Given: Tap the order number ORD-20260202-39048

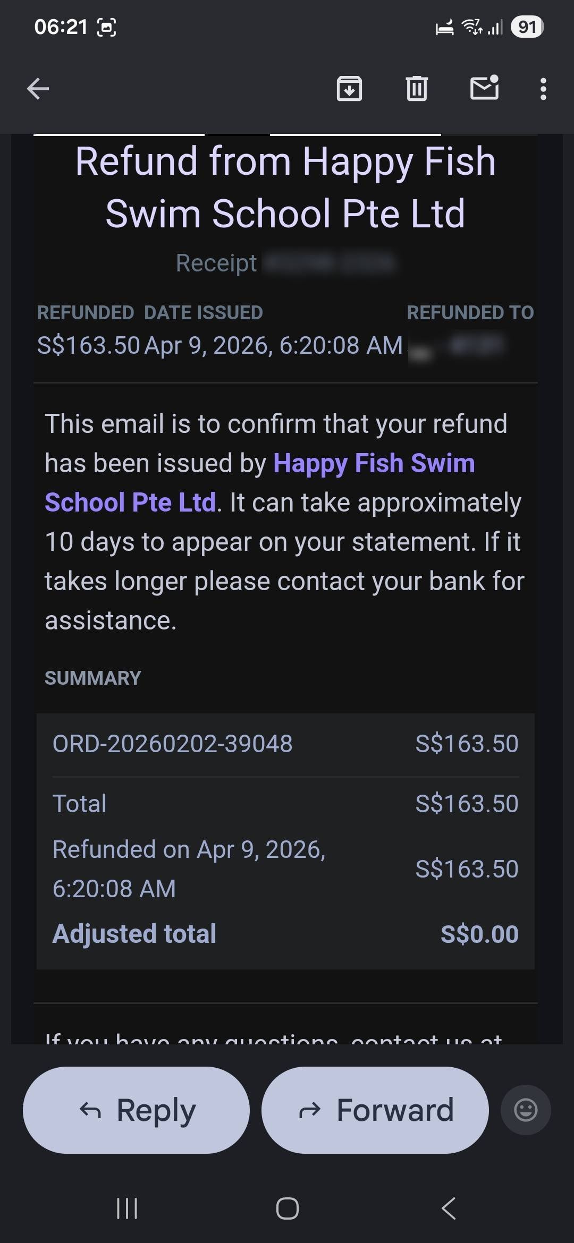Looking at the screenshot, I should coord(173,744).
